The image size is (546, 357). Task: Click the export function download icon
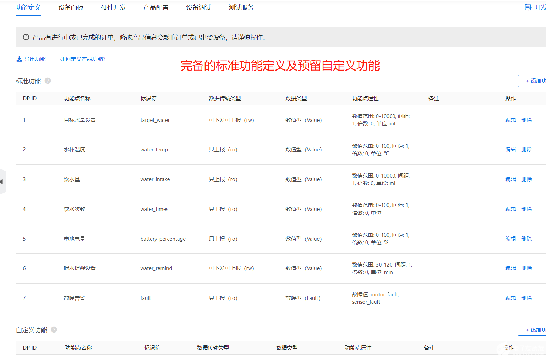pyautogui.click(x=20, y=59)
